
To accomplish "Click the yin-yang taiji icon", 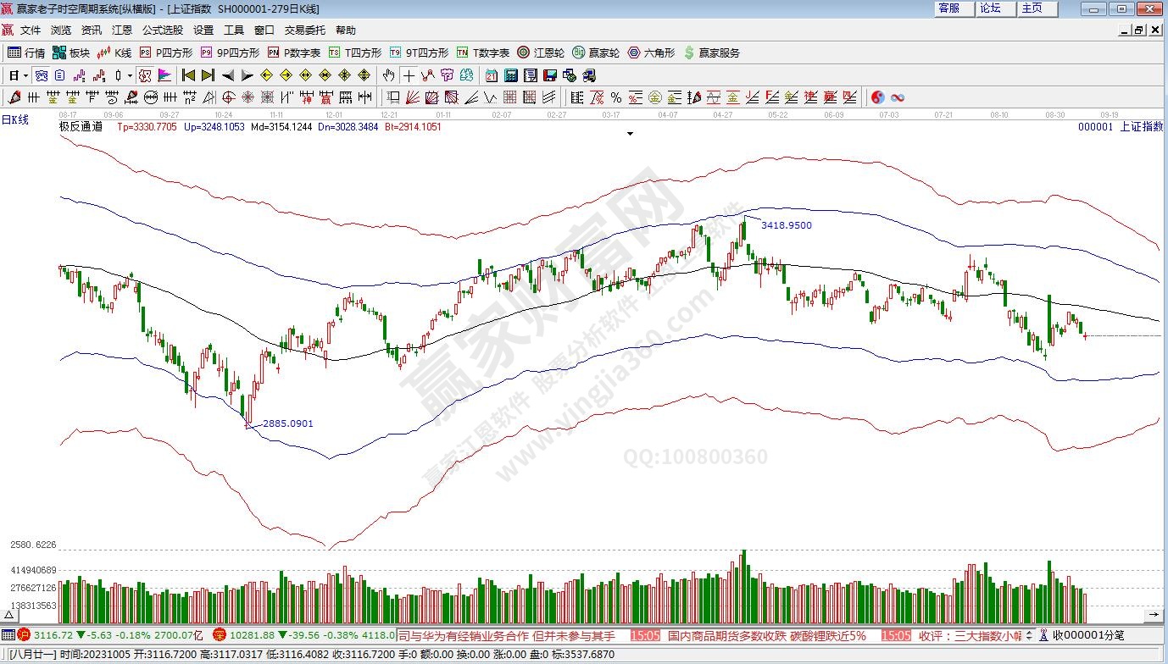I will click(877, 97).
